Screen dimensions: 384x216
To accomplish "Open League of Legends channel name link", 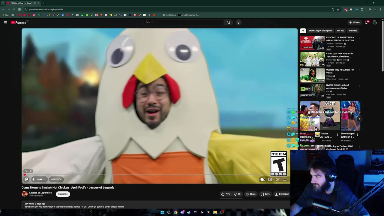I will click(39, 193).
